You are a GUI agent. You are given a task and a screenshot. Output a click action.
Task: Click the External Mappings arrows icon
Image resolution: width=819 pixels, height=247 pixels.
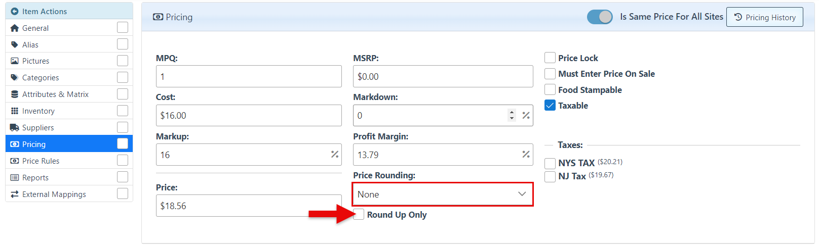click(15, 194)
